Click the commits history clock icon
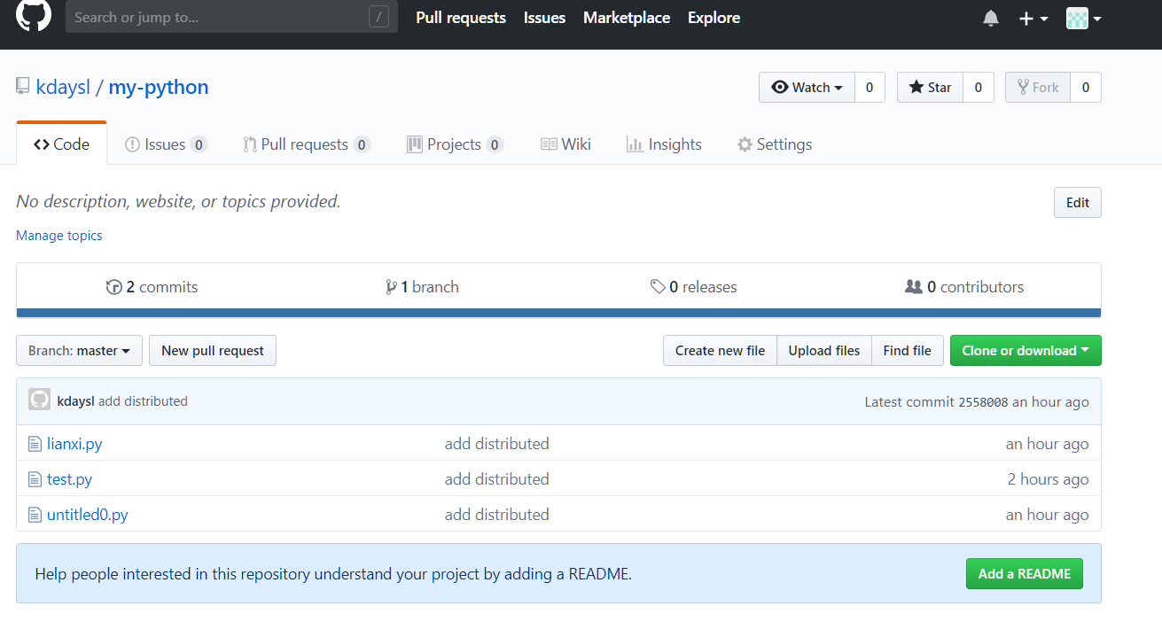Image resolution: width=1162 pixels, height=637 pixels. (x=113, y=287)
